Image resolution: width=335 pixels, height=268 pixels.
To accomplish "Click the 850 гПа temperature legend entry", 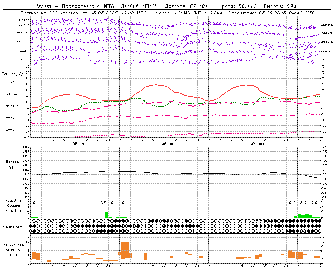I will (12, 106).
